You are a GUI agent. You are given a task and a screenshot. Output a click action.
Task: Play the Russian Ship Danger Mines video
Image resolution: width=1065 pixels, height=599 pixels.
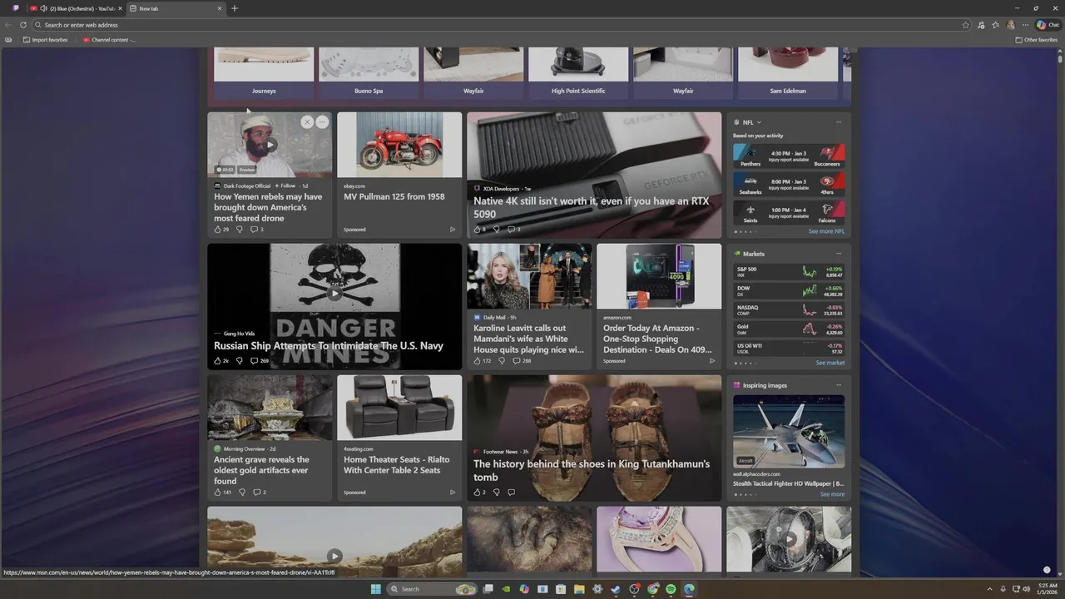(x=334, y=294)
